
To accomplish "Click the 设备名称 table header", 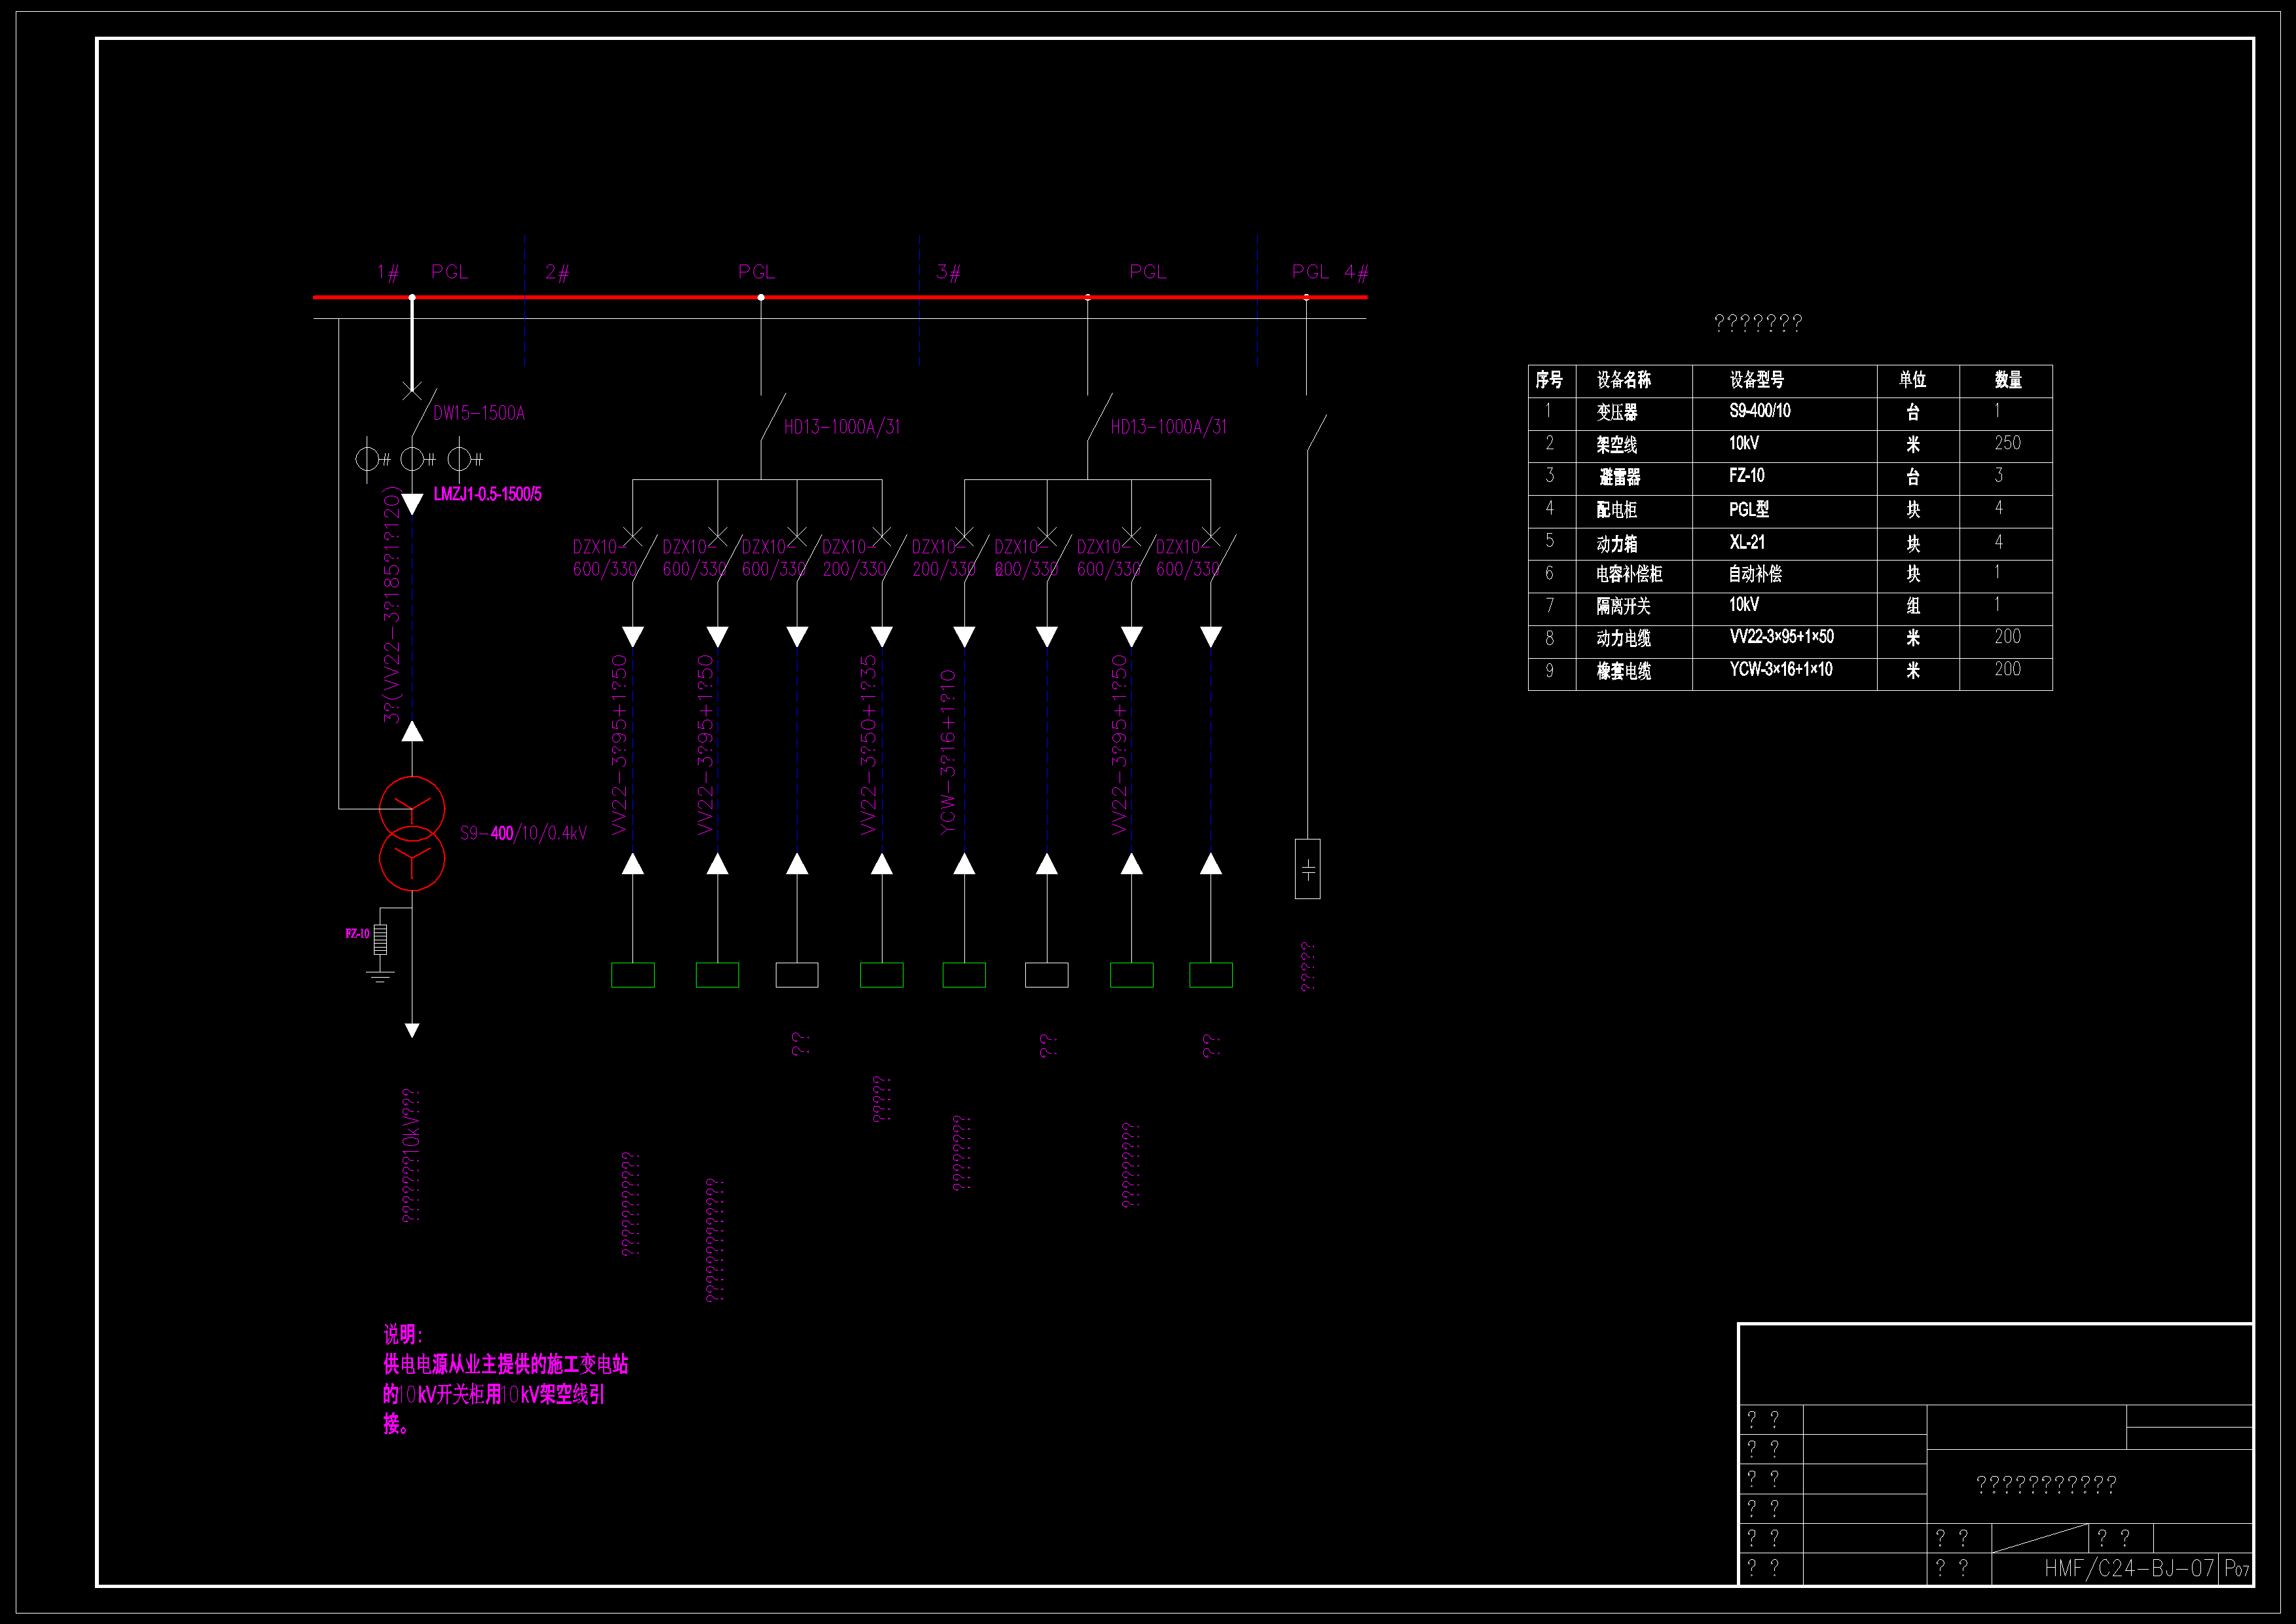I will tap(1624, 380).
